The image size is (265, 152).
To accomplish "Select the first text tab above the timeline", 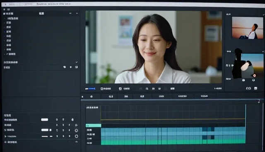I will 111,96.
